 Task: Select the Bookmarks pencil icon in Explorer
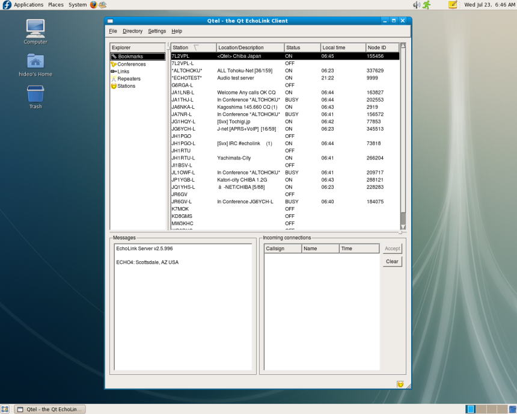[x=114, y=57]
